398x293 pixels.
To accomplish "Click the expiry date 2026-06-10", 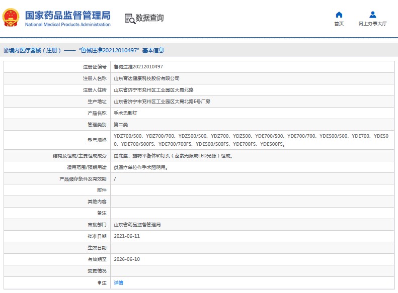I will click(x=127, y=259).
